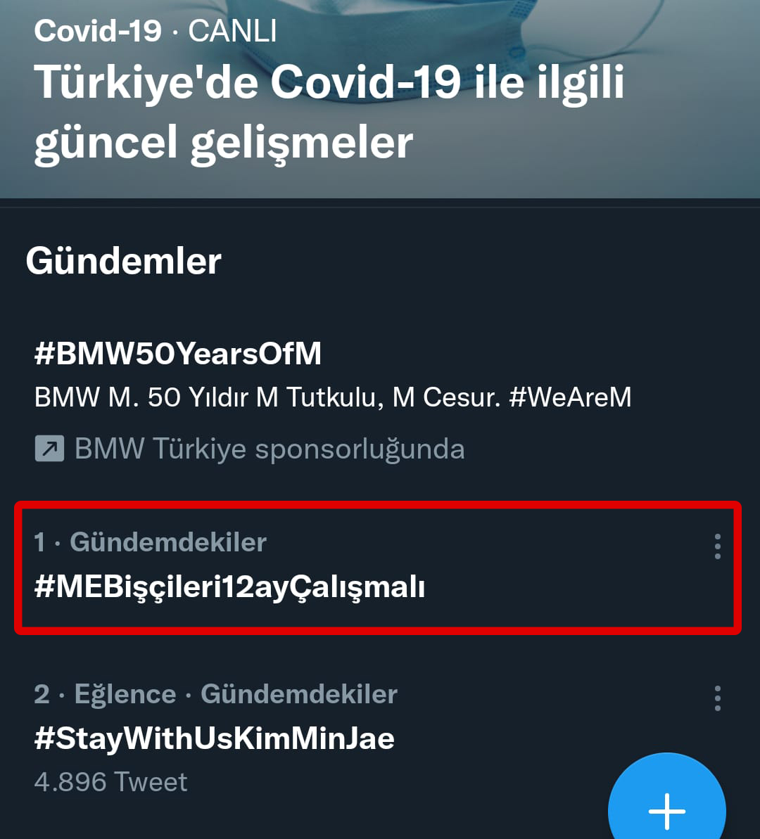Open three-dot menu for #StayWithUsKimMinJae trend
Image resolution: width=760 pixels, height=839 pixels.
tap(717, 698)
